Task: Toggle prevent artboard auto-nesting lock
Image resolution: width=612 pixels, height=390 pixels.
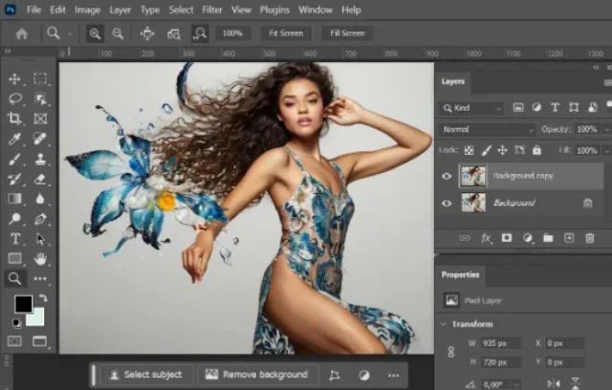Action: coord(520,150)
